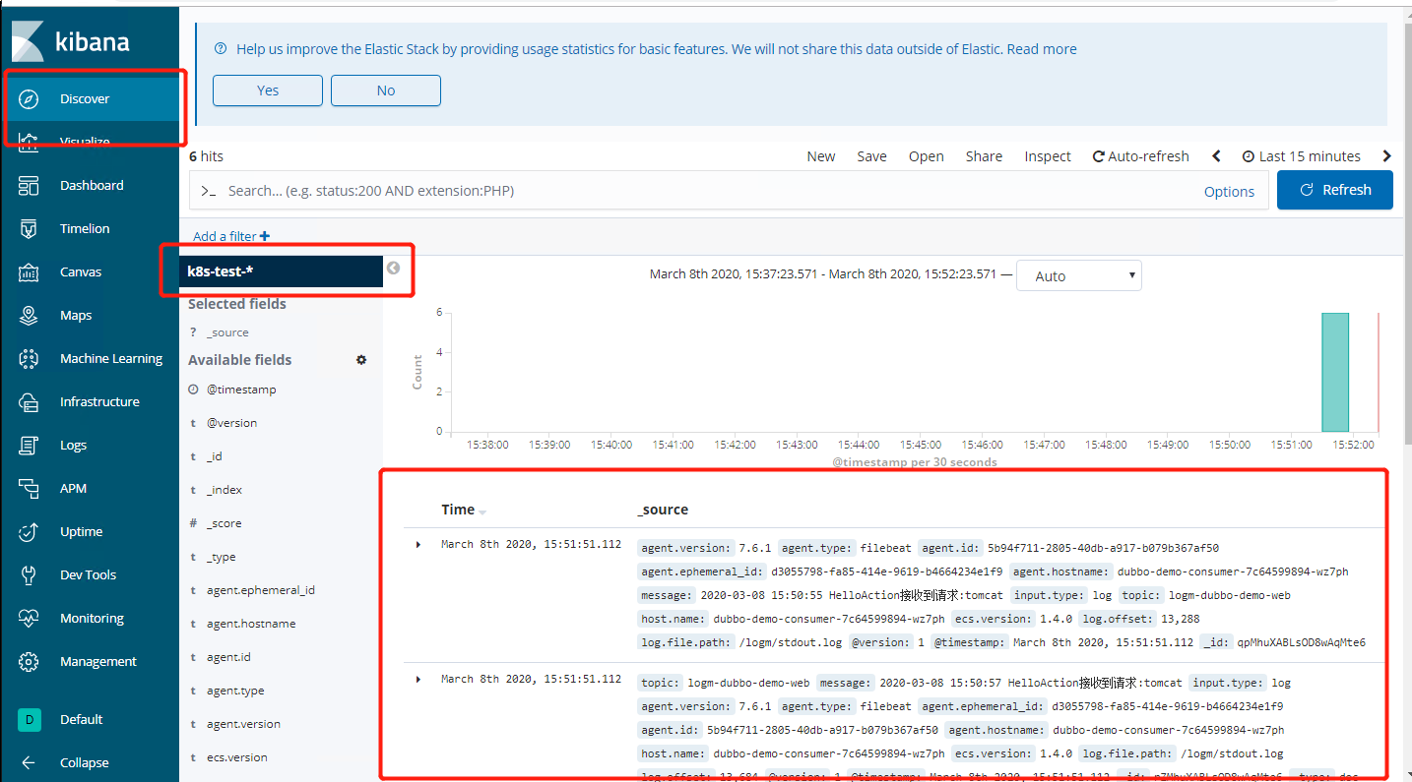This screenshot has height=782, width=1412.
Task: Select @timestamp field
Action: click(x=241, y=390)
